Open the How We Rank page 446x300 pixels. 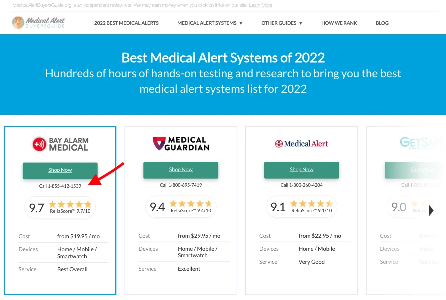(339, 23)
